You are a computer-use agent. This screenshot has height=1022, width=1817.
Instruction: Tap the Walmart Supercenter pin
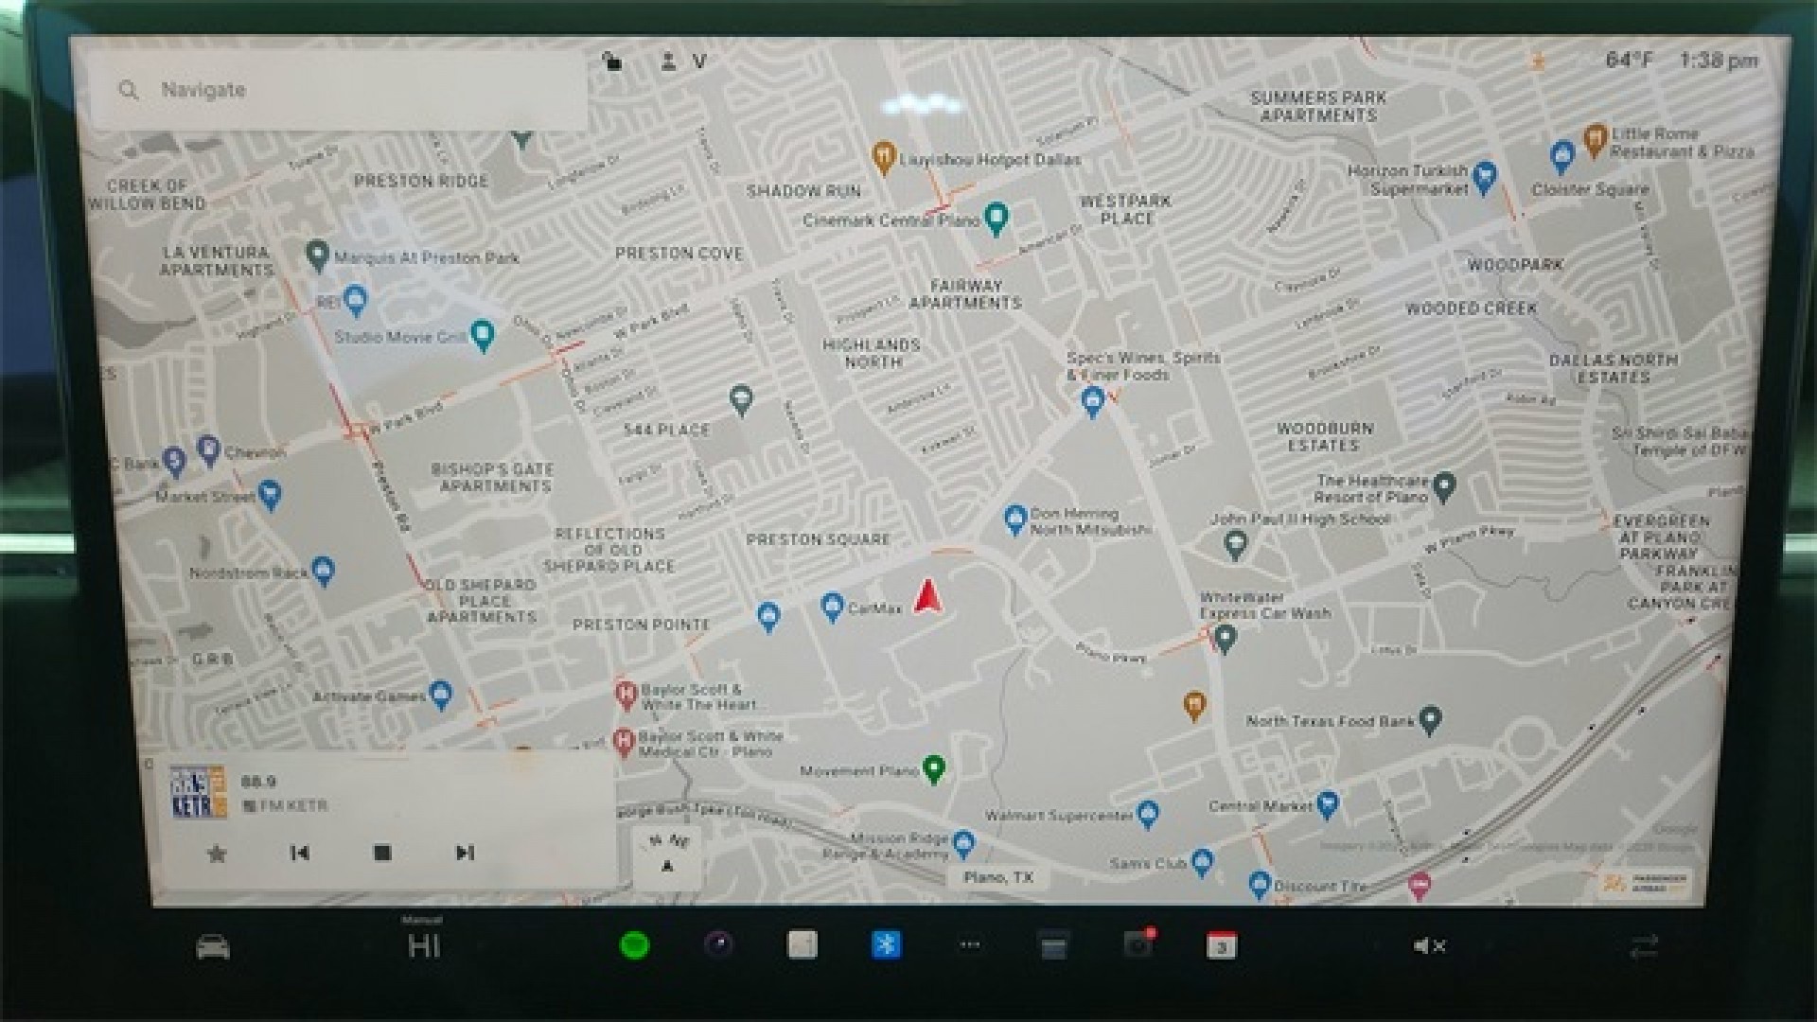click(1148, 814)
